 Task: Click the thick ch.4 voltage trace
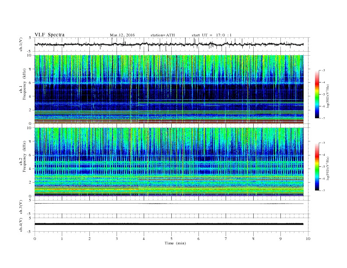tap(169, 224)
